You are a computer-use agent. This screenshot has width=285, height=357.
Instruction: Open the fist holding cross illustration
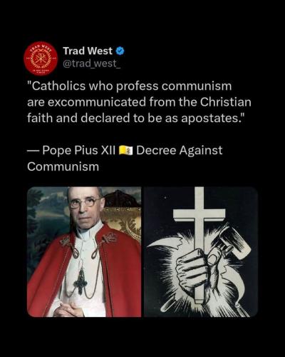pos(201,252)
